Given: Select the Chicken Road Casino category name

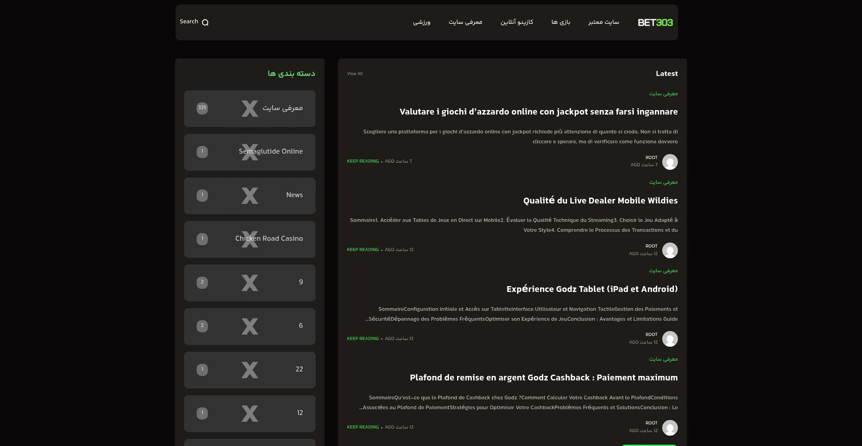Looking at the screenshot, I should (x=269, y=238).
